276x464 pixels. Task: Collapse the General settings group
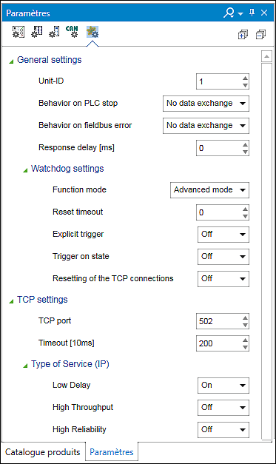(x=11, y=61)
